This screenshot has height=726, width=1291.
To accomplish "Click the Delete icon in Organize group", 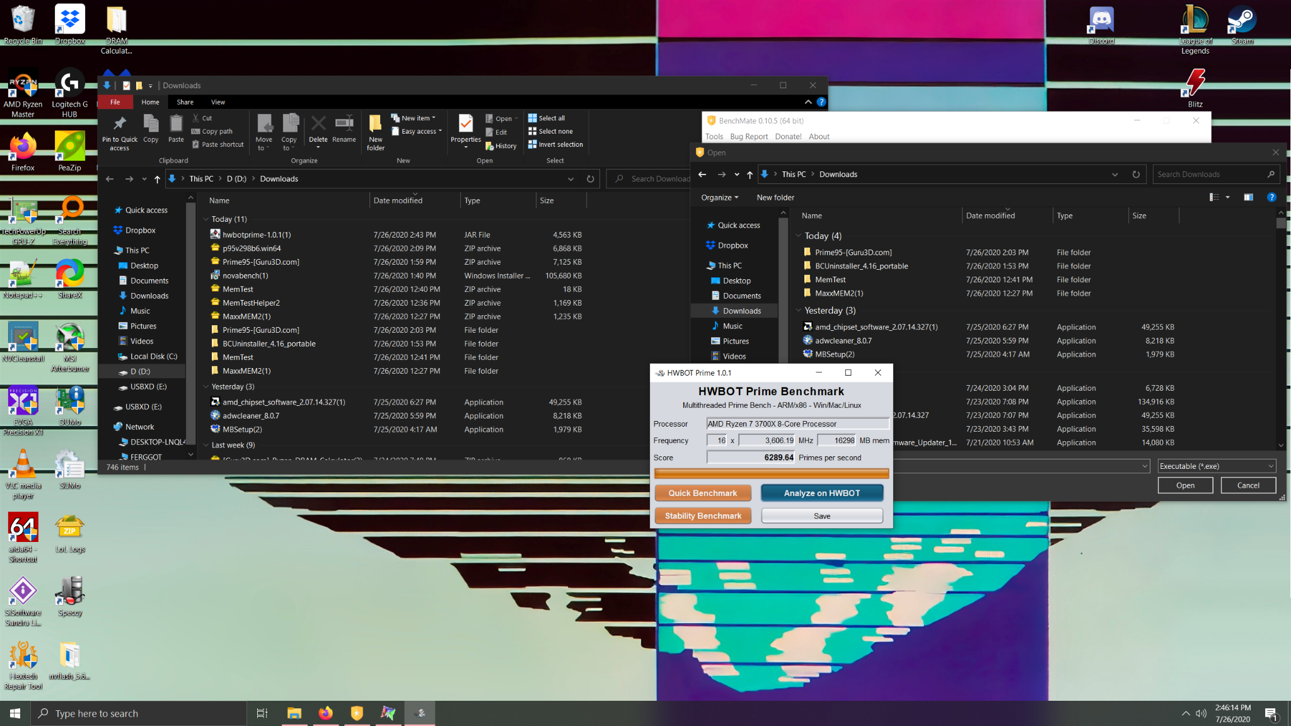I will click(318, 129).
